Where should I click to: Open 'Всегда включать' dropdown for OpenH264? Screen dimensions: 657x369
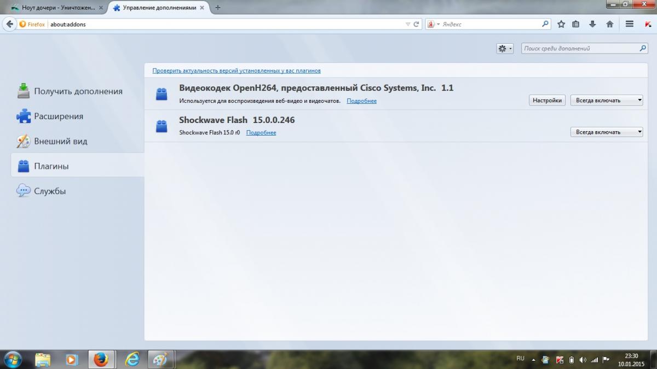click(607, 100)
